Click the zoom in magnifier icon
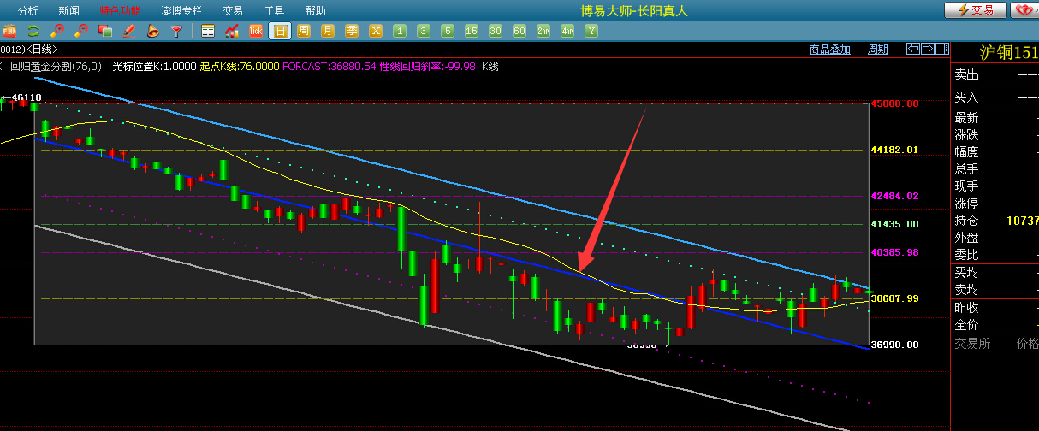This screenshot has width=1039, height=431. (x=57, y=31)
